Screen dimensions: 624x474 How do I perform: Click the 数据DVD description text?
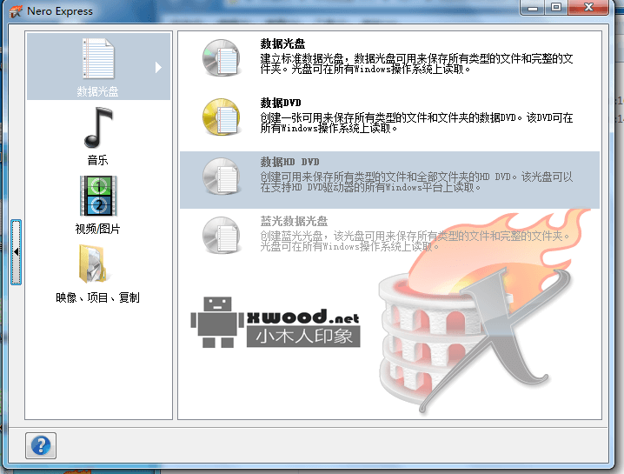pyautogui.click(x=416, y=123)
